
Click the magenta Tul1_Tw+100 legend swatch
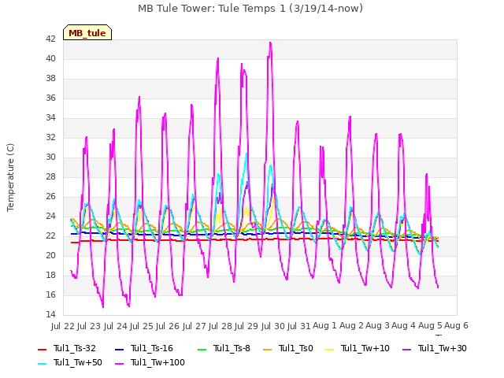point(119,364)
